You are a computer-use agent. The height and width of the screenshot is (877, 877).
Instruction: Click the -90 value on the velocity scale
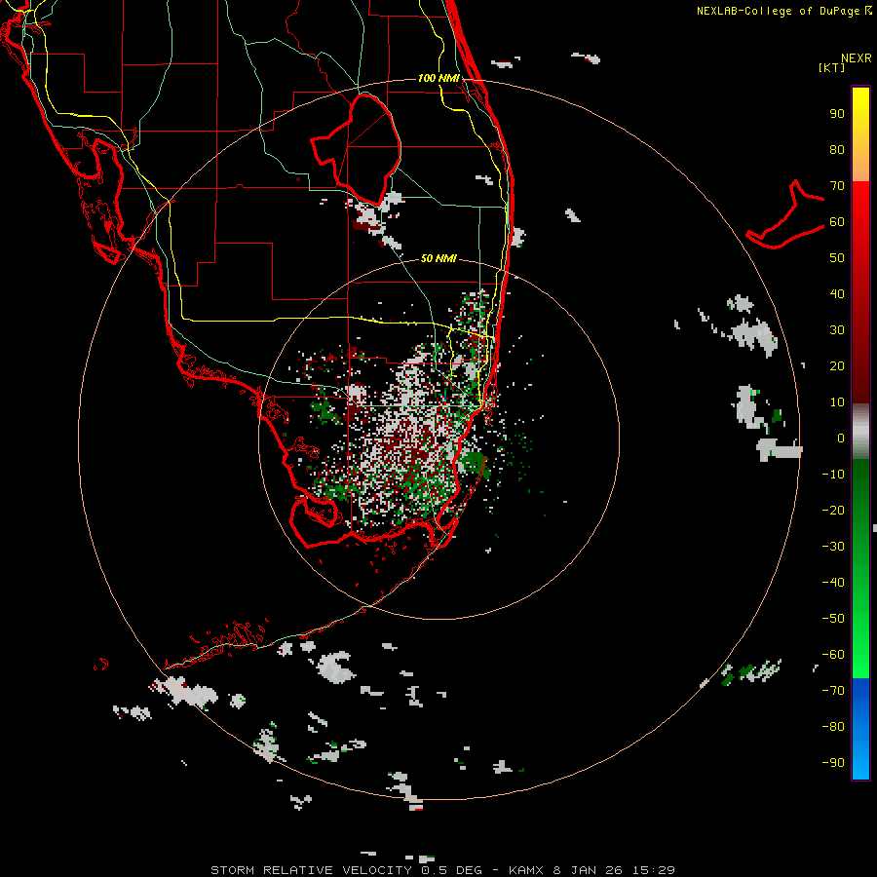[x=833, y=763]
